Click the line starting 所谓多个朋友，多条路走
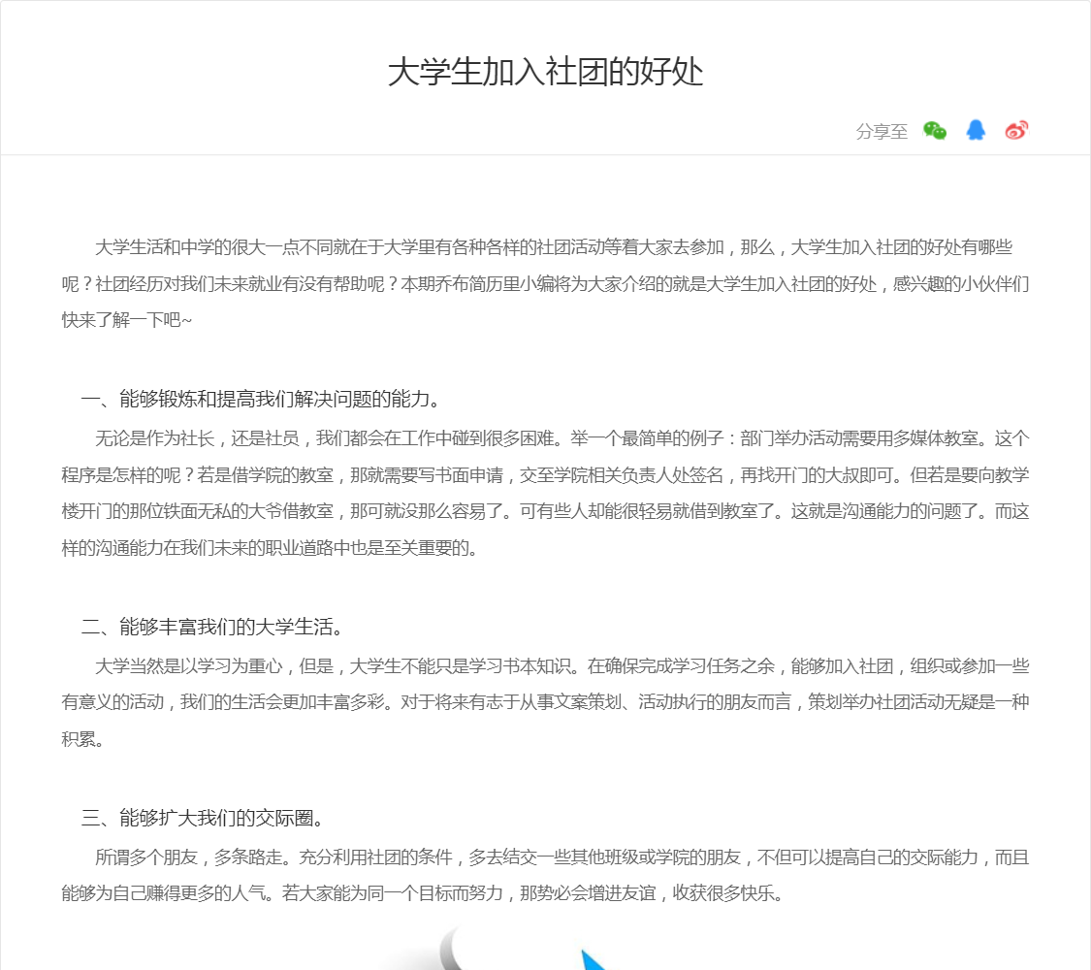The image size is (1091, 970). point(562,857)
